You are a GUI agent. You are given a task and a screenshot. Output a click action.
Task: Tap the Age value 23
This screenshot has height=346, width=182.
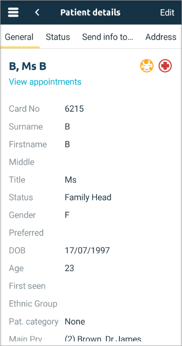(69, 268)
